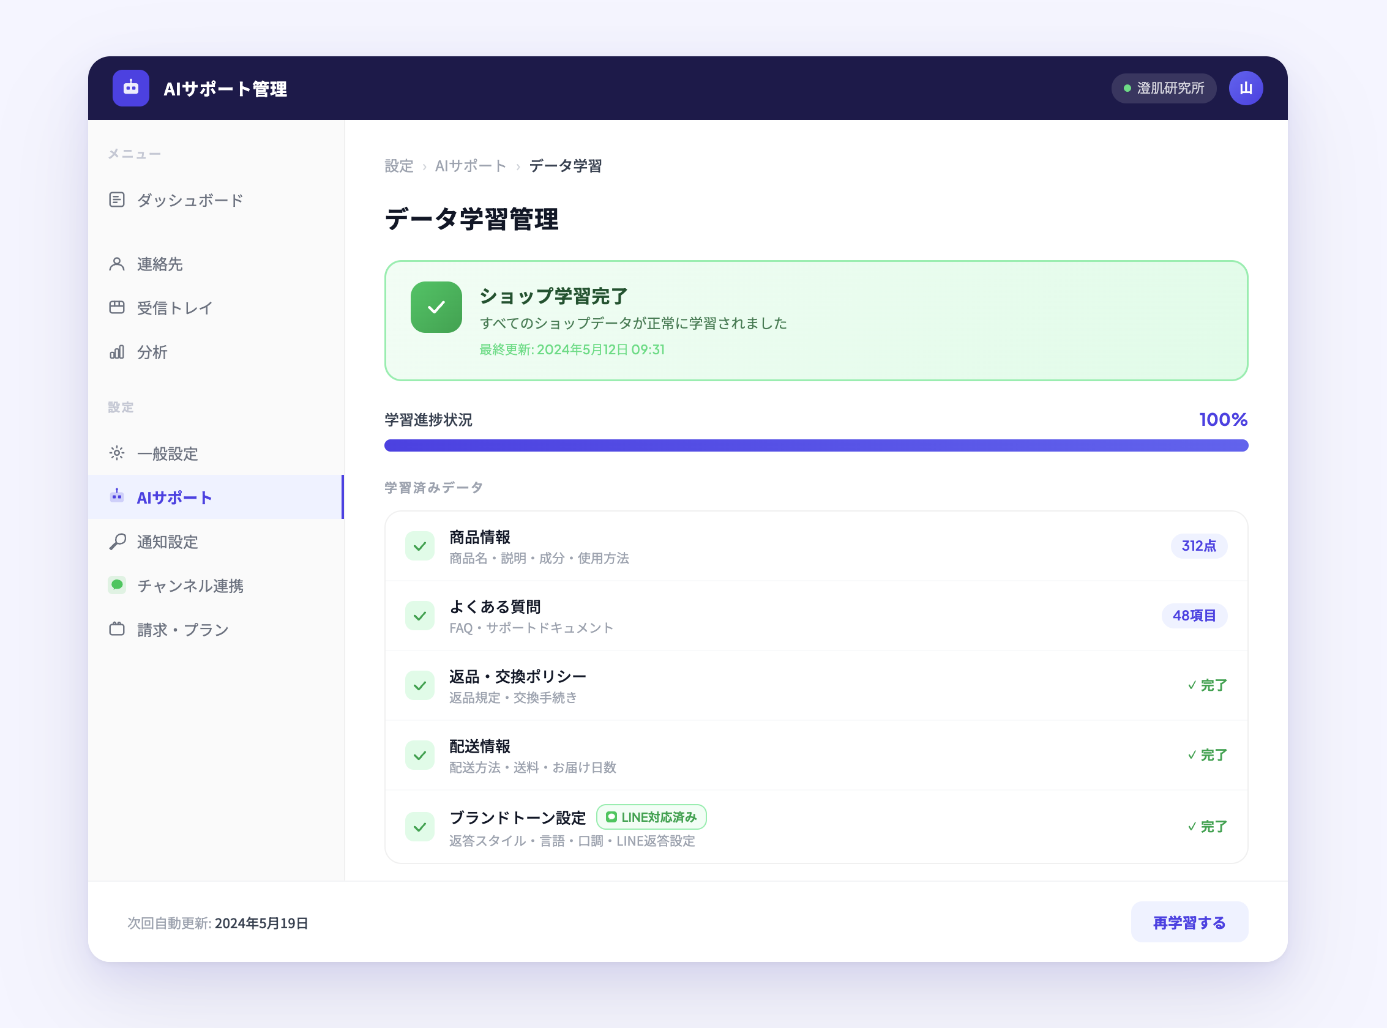
Task: Click the 受信トレイ inbox icon
Action: coord(117,307)
